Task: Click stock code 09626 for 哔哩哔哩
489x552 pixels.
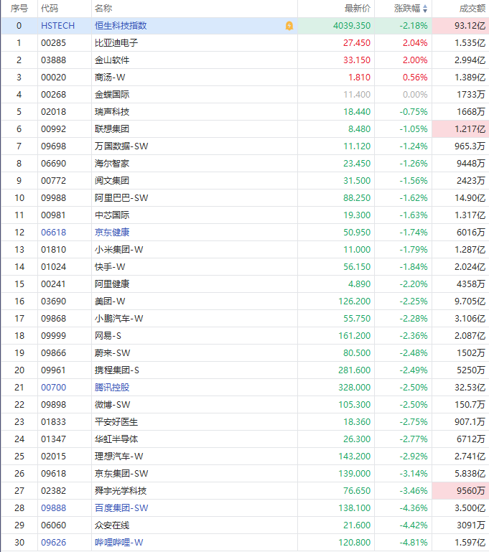Action: (53, 543)
